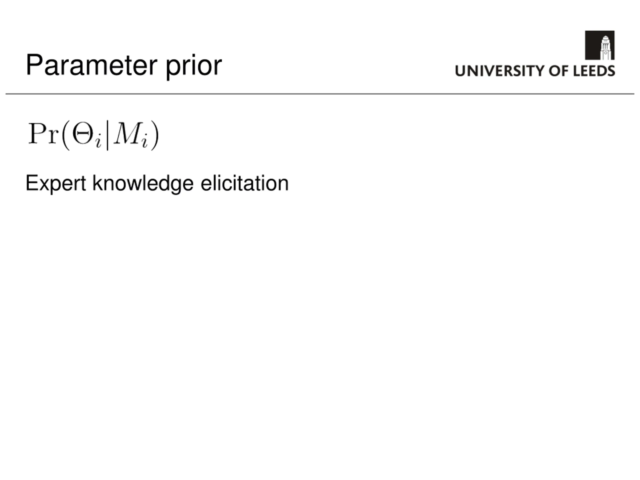The height and width of the screenshot is (480, 640).
Task: Click the vertical conditioning bar in the formula
Action: pos(108,135)
